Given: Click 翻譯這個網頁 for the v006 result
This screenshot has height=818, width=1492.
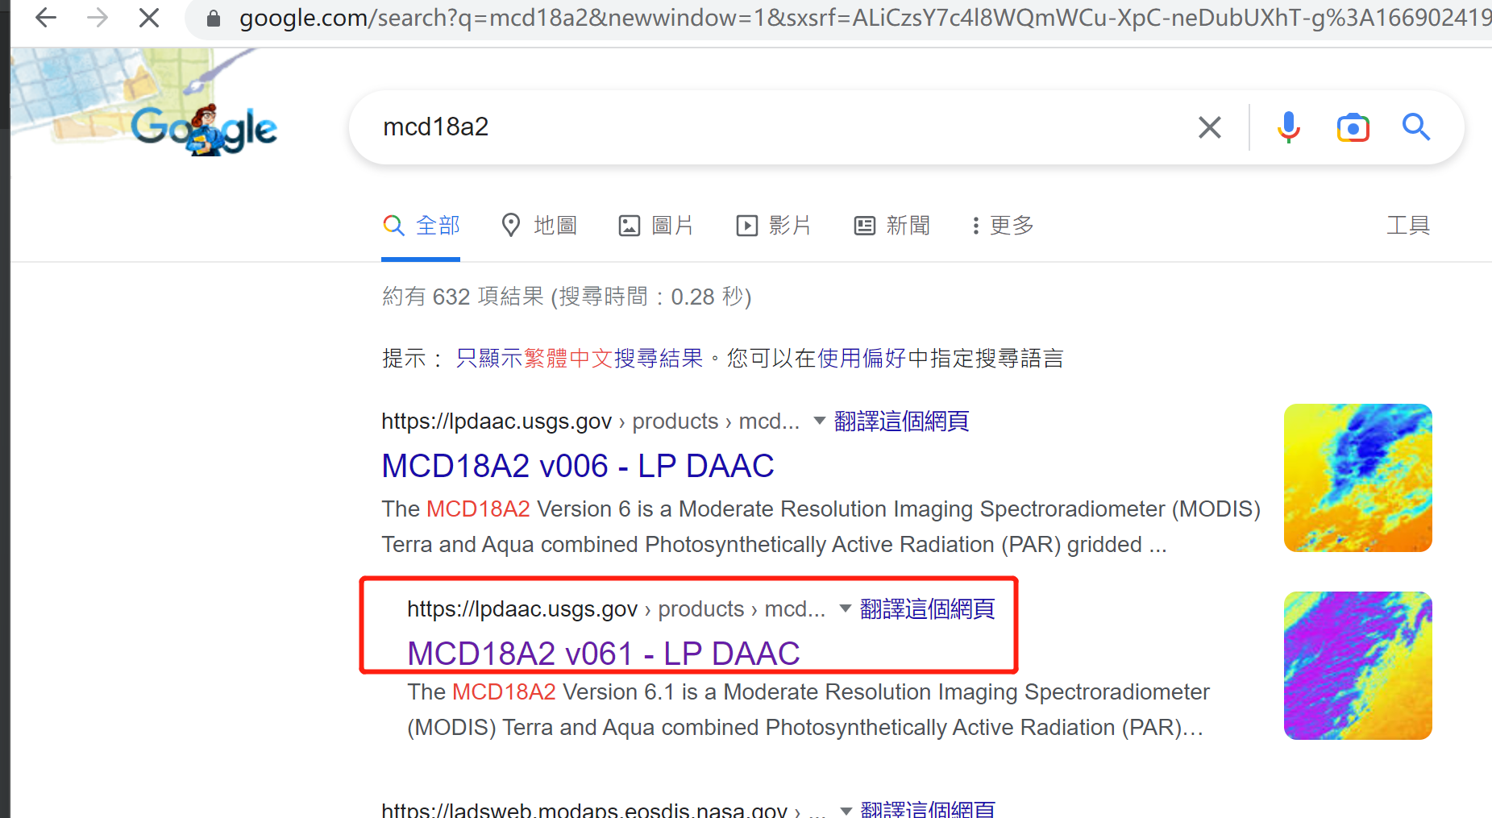Looking at the screenshot, I should [x=901, y=421].
